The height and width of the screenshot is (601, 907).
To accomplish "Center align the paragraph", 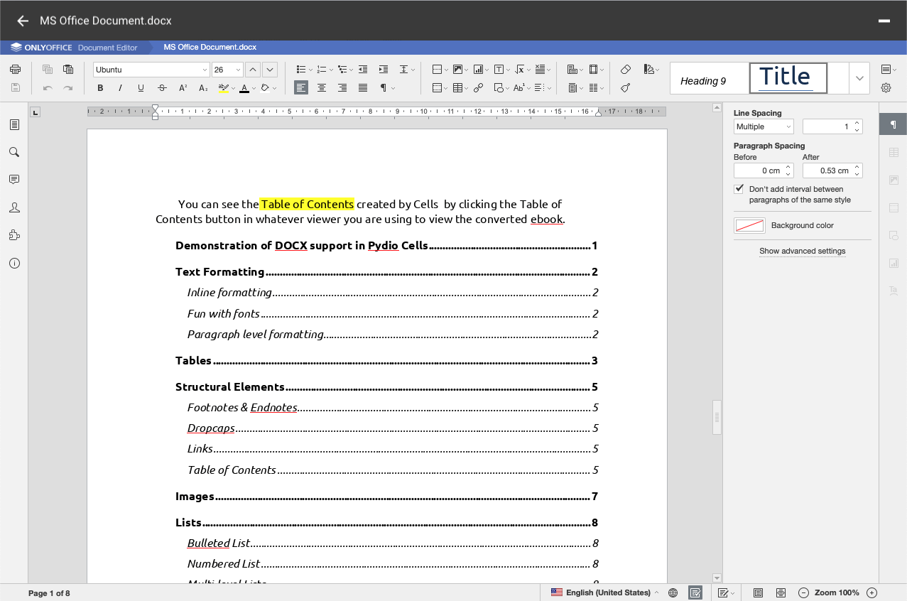I will (322, 88).
